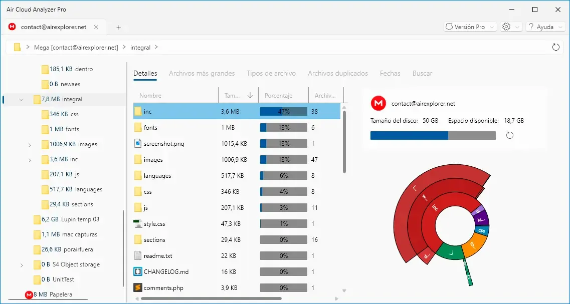Select porairfuera folder in tree

pyautogui.click(x=63, y=249)
